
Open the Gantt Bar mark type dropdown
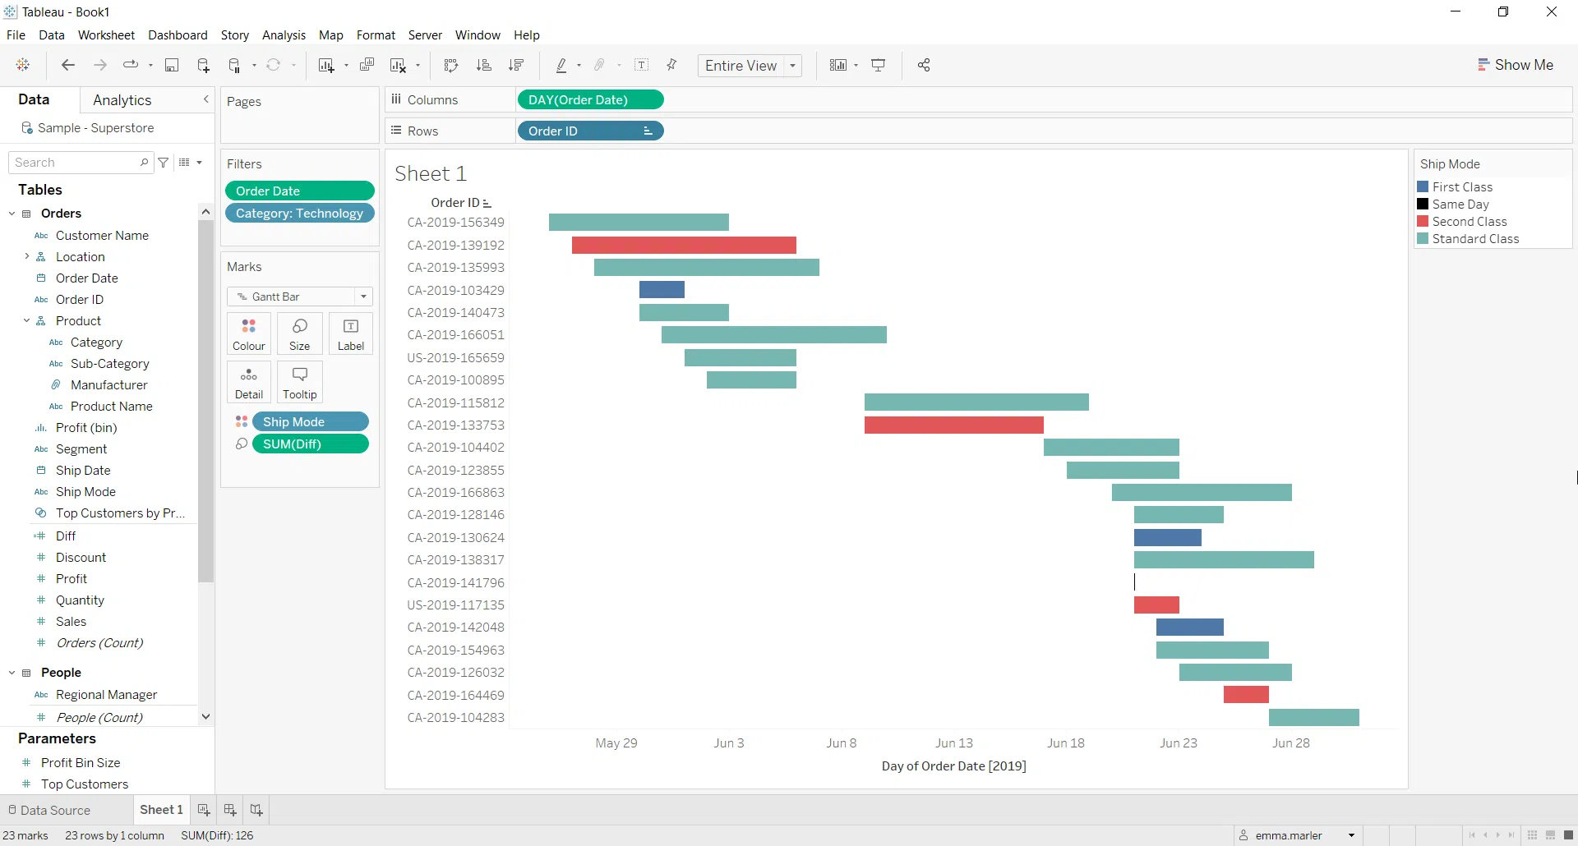(x=363, y=297)
